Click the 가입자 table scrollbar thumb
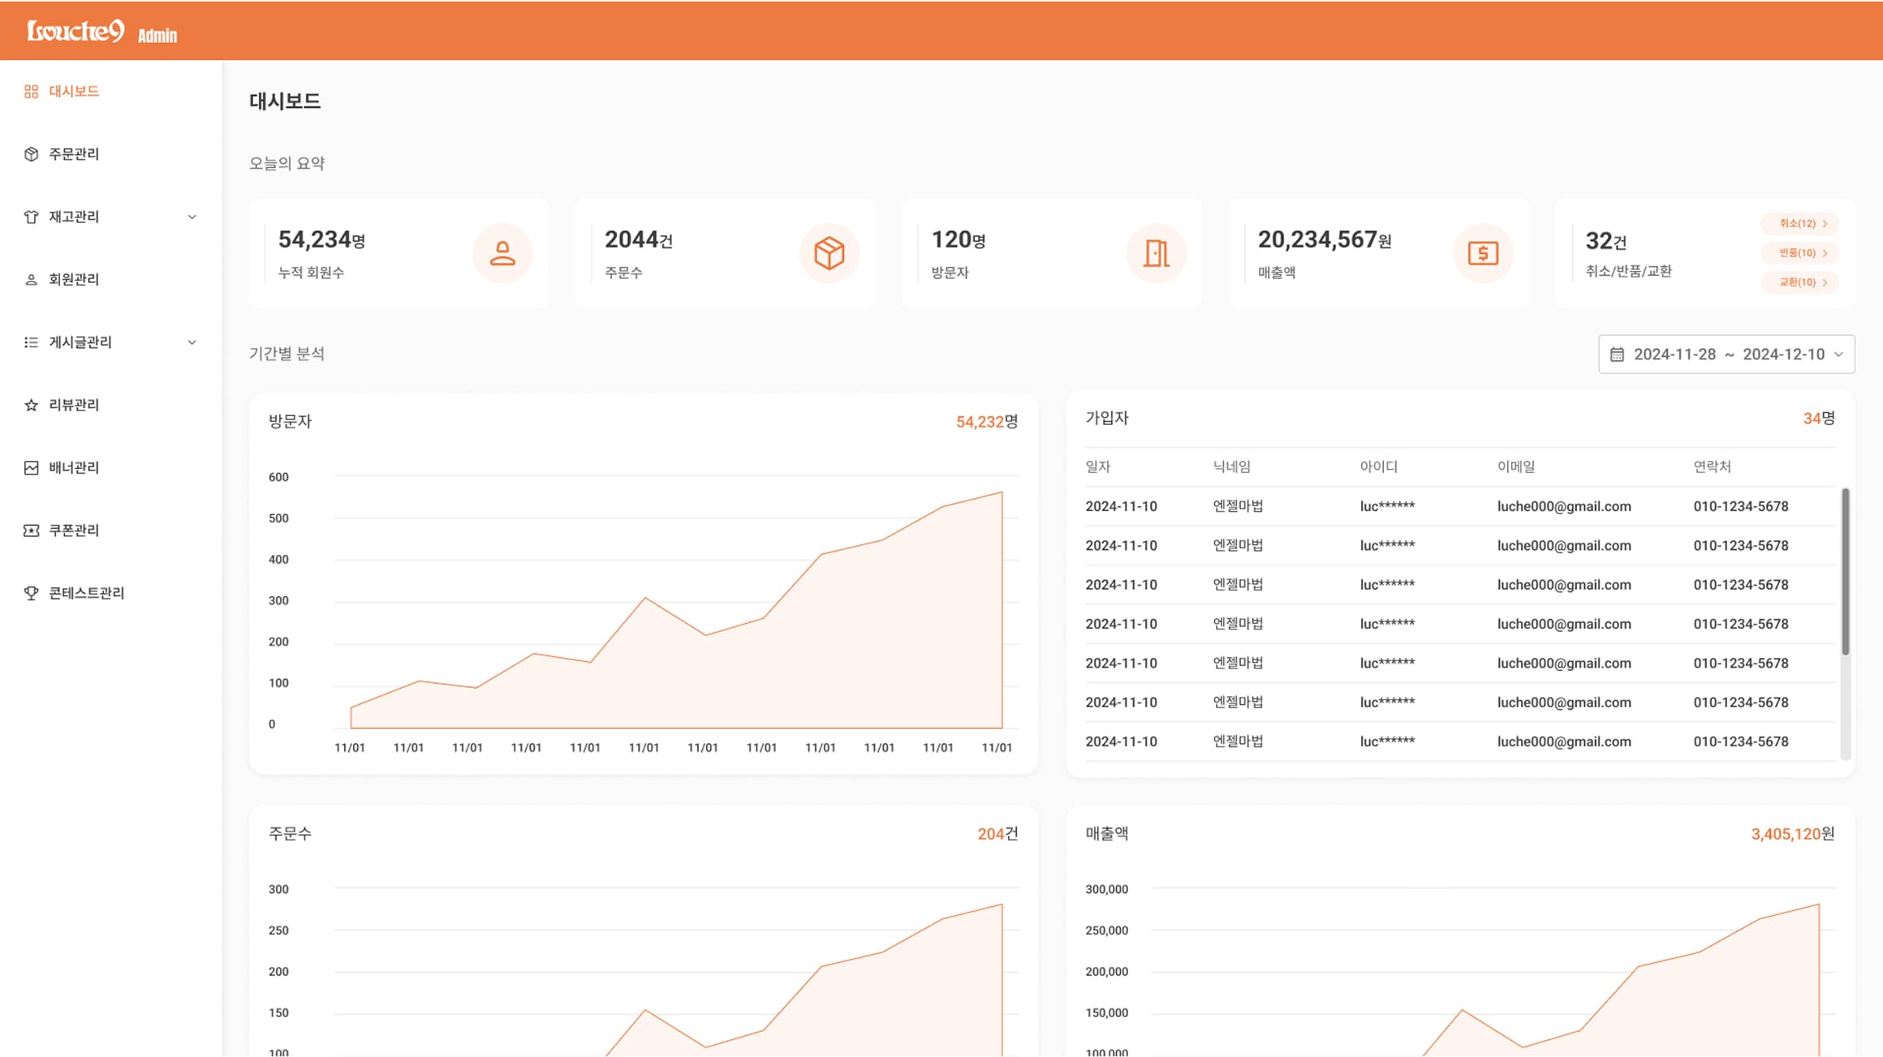This screenshot has width=1883, height=1057. [x=1845, y=571]
